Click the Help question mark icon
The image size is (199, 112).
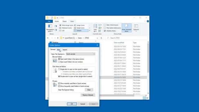click(148, 21)
